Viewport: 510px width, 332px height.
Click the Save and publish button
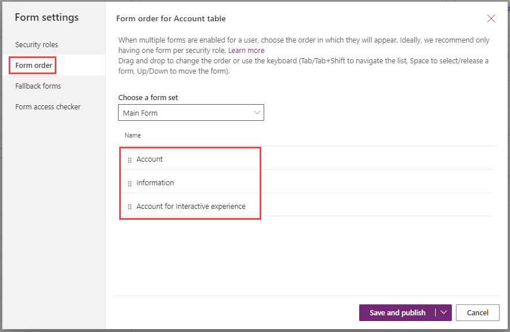pos(397,312)
